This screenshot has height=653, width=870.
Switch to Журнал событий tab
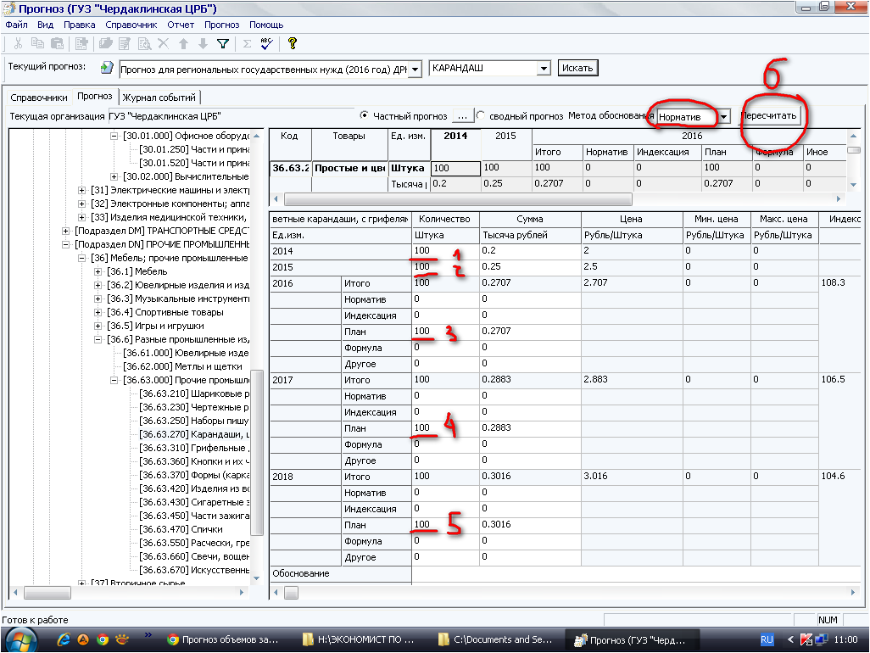[x=159, y=98]
